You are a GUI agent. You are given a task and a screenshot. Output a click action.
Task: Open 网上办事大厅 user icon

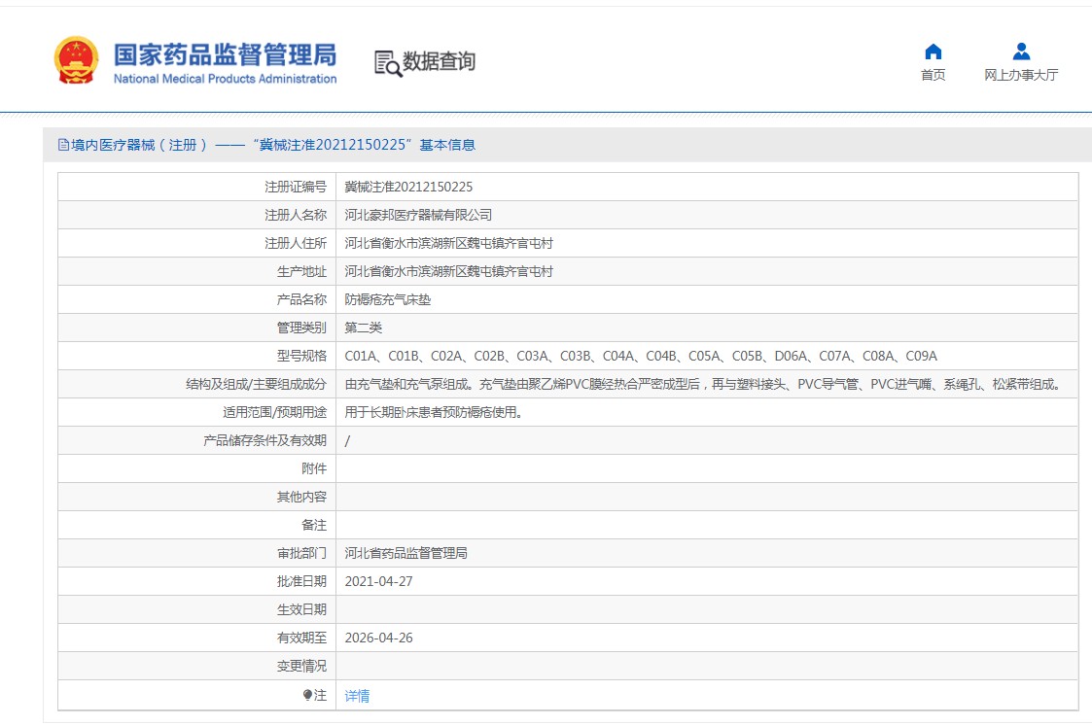[1021, 52]
